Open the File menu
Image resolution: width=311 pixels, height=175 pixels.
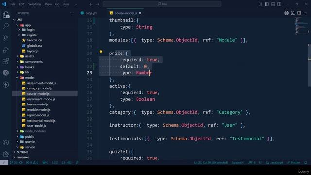click(x=13, y=4)
